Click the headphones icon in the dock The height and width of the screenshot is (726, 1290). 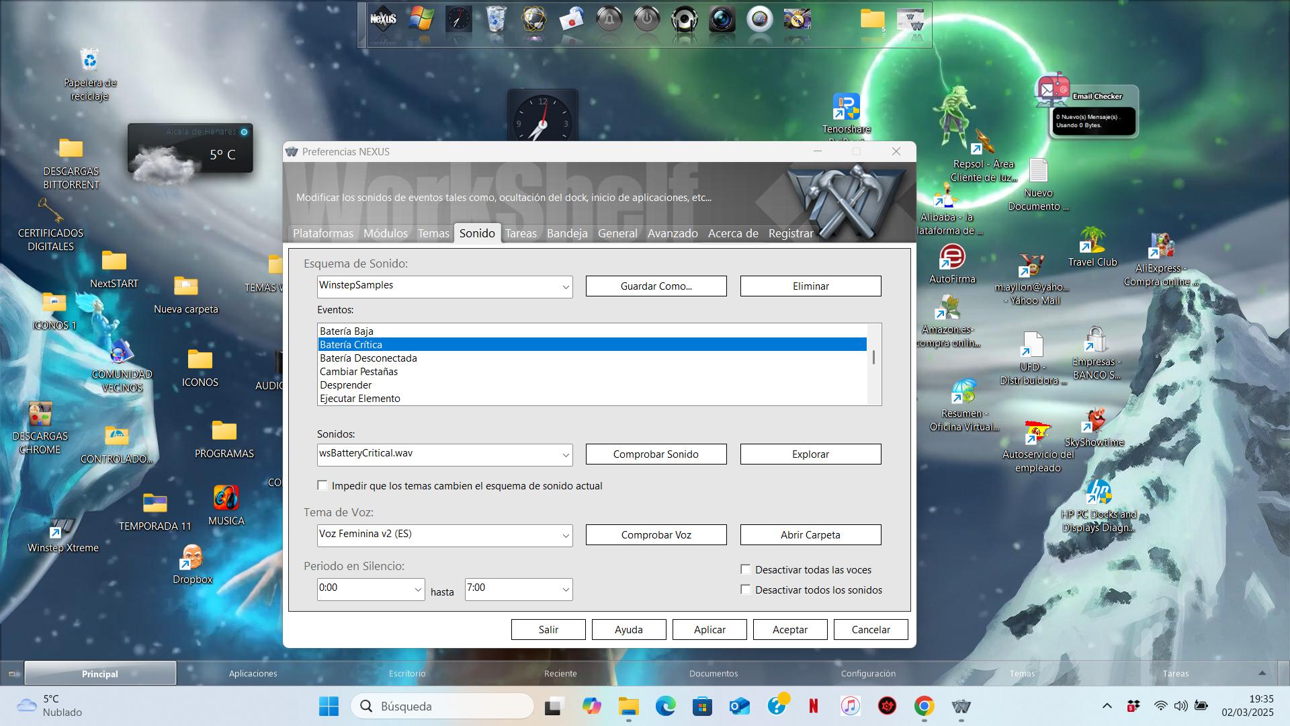[x=684, y=19]
